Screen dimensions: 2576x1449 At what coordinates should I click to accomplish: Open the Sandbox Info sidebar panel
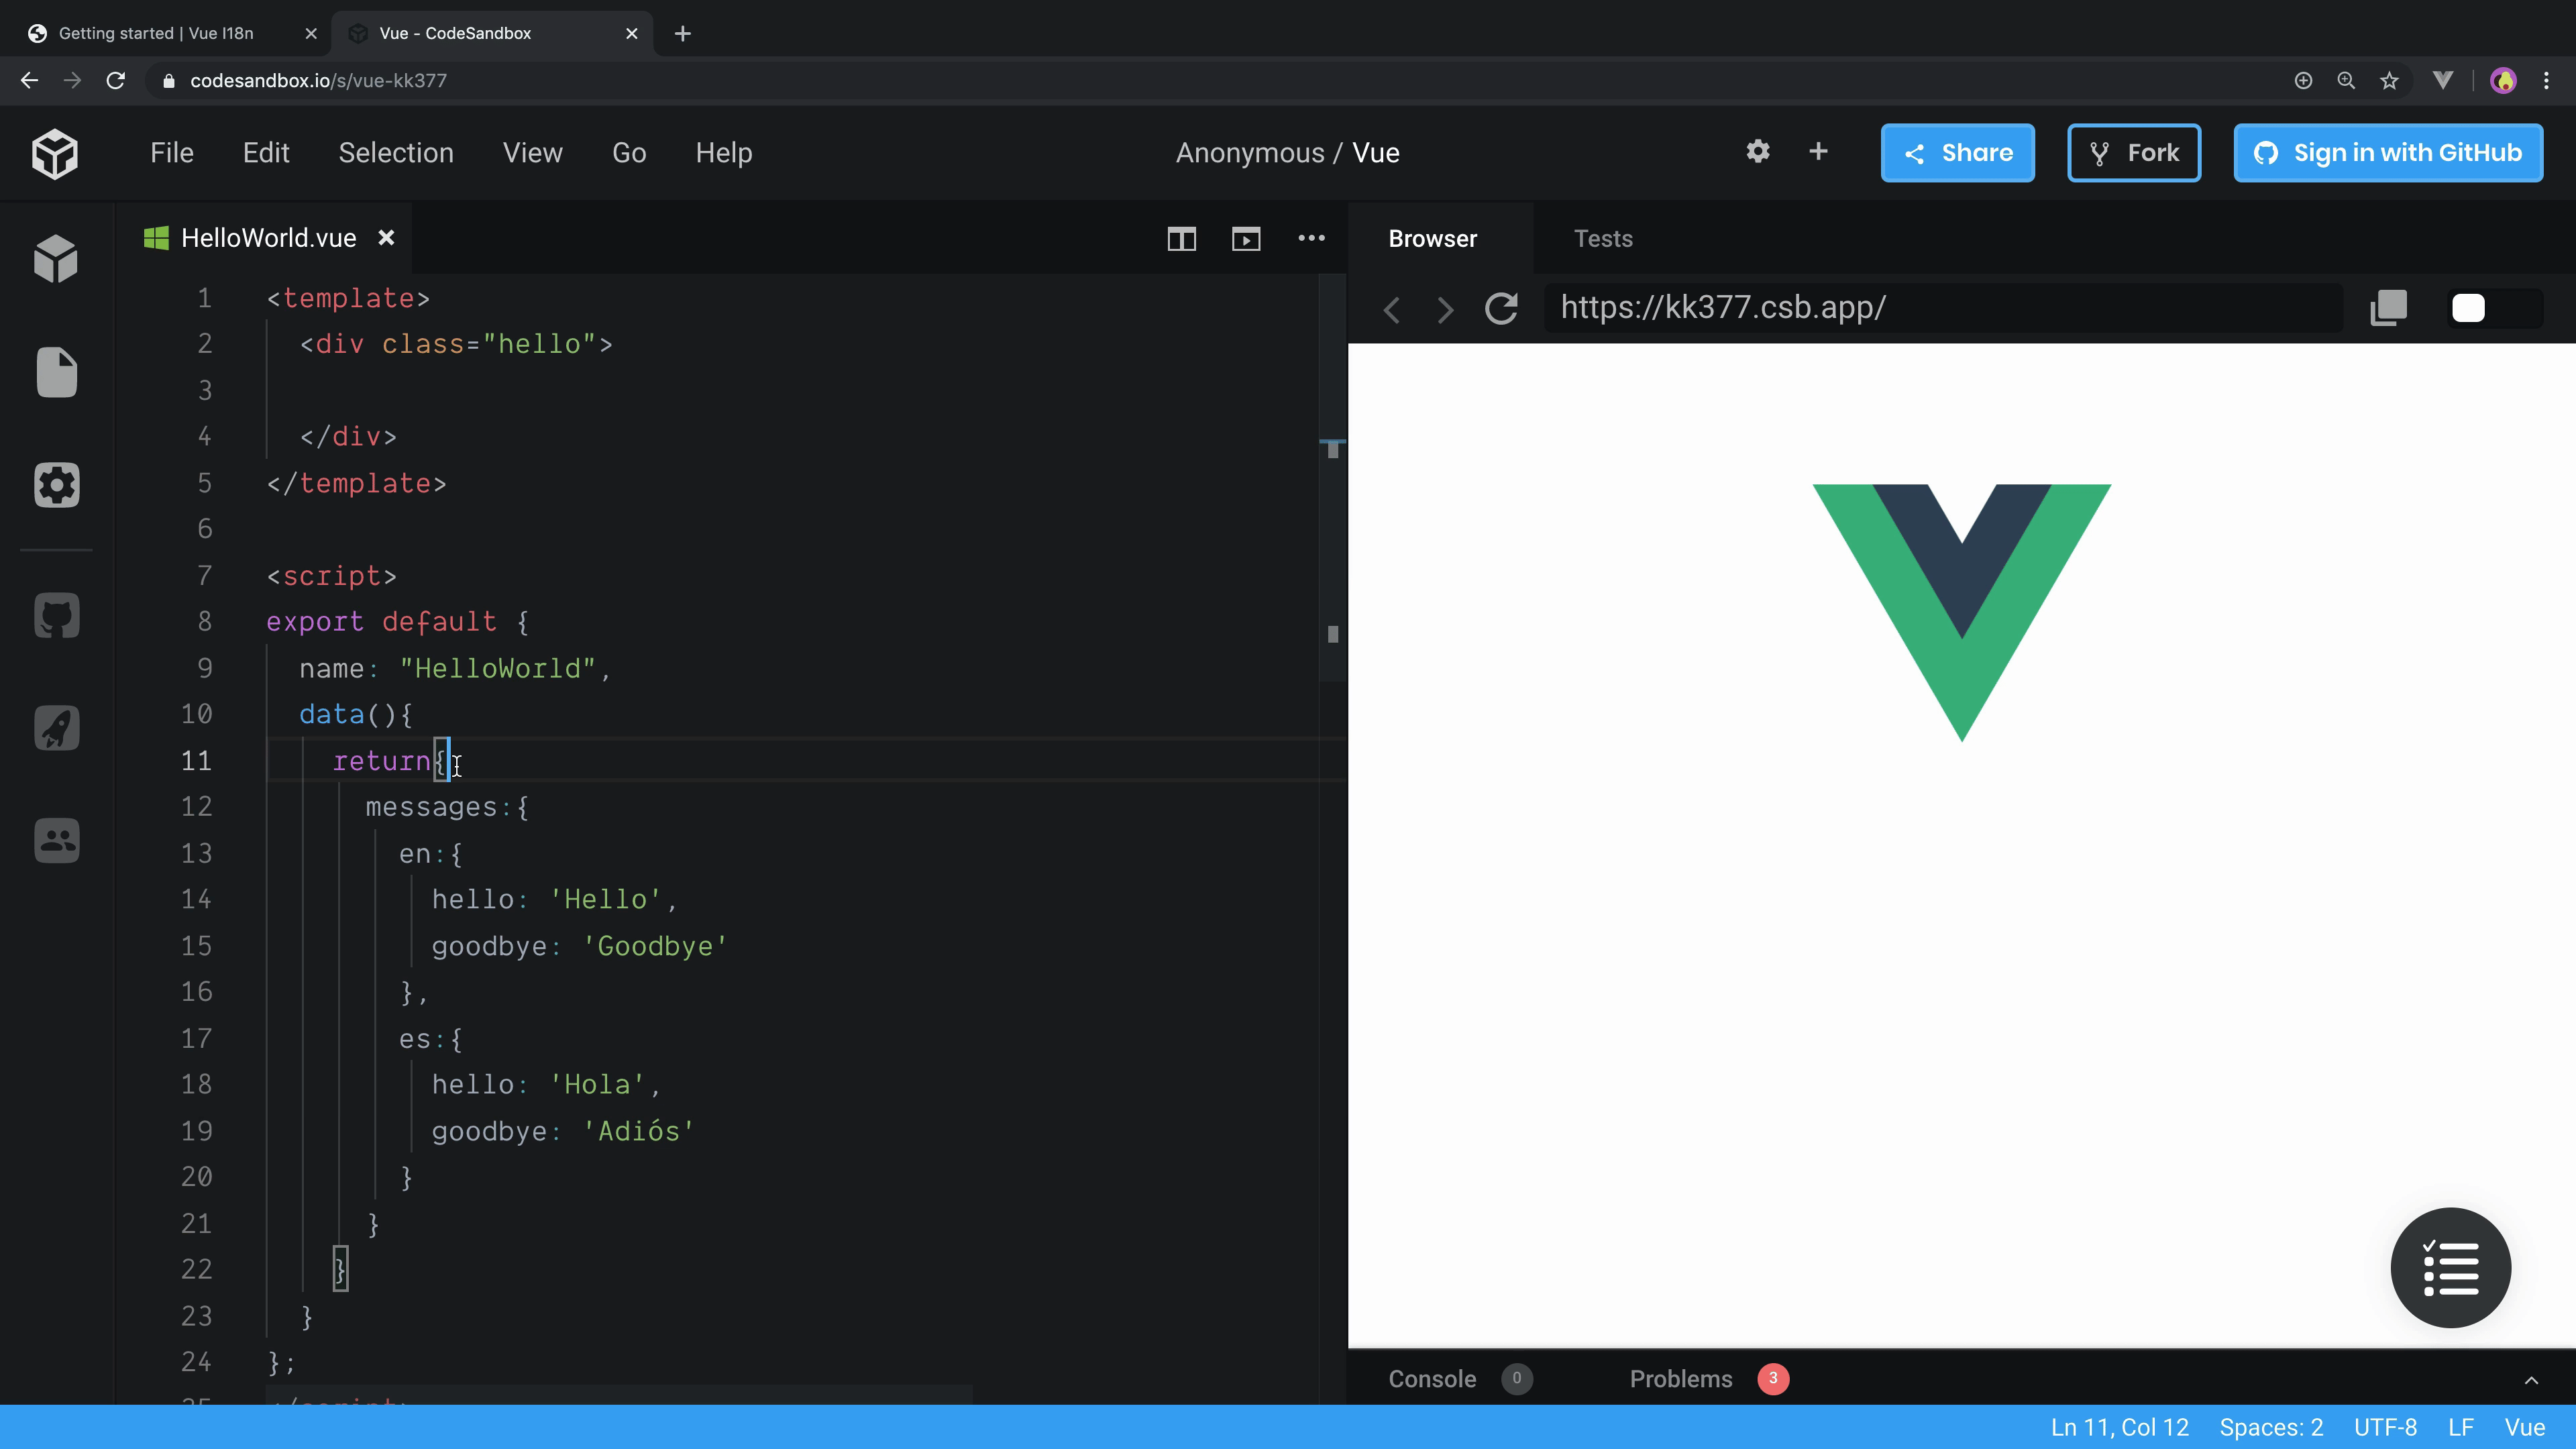(56, 260)
